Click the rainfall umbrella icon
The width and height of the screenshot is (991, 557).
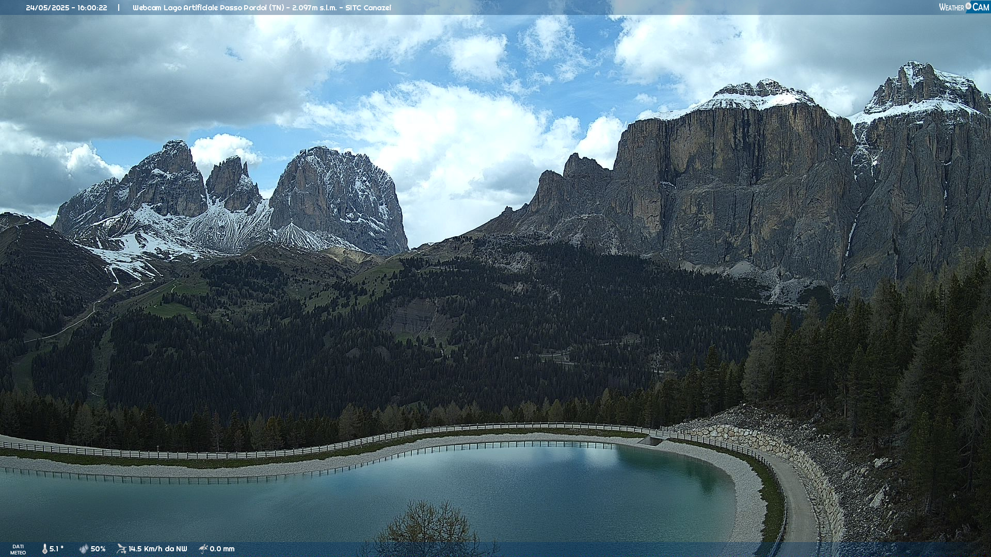pyautogui.click(x=203, y=549)
